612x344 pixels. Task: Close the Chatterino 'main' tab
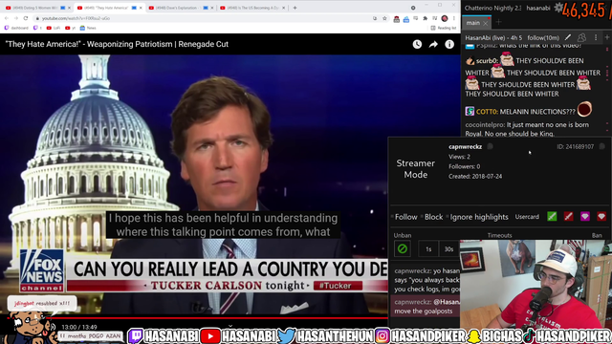(x=485, y=23)
